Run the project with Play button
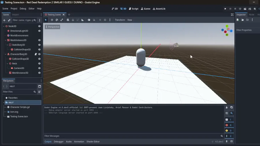The width and height of the screenshot is (260, 146). coord(225,9)
